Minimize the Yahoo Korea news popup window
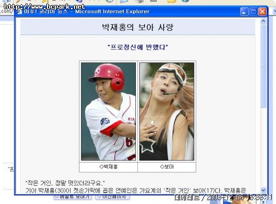This screenshot has width=276, height=204. point(244,12)
